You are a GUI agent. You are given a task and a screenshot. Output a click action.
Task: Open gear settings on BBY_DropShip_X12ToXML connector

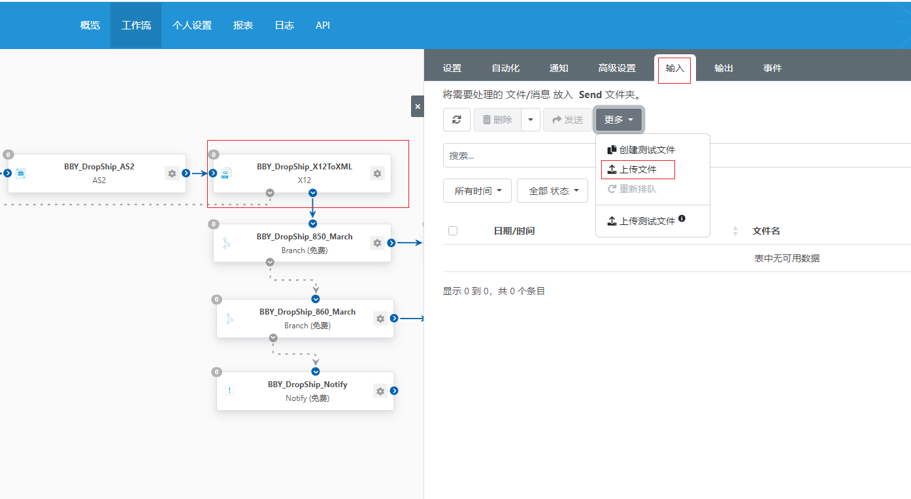pyautogui.click(x=377, y=173)
